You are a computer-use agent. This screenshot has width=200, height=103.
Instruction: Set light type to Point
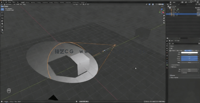[x=173, y=51]
